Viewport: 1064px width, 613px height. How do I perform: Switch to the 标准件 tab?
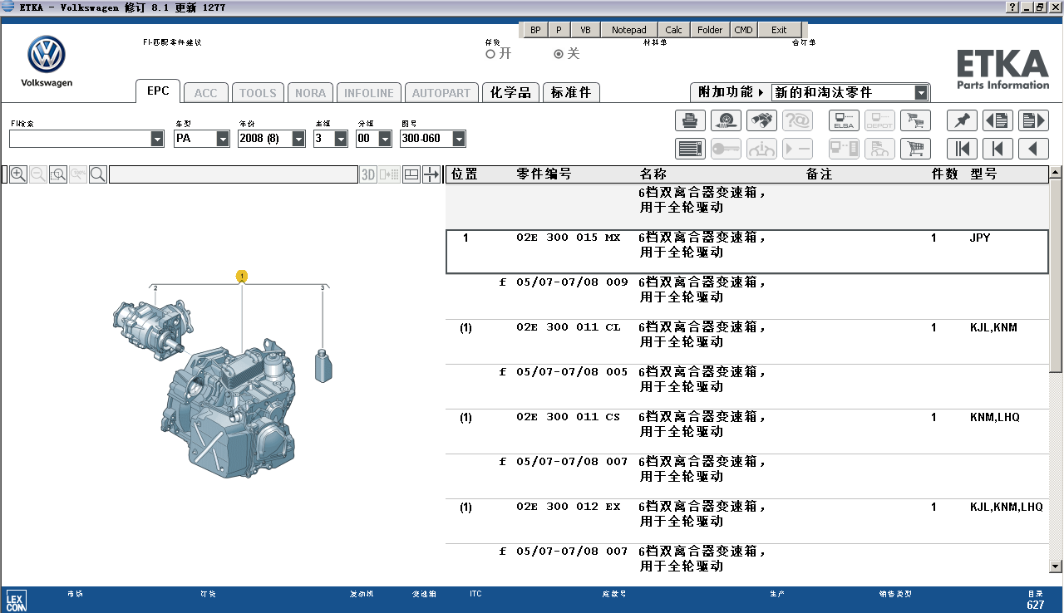tap(571, 93)
